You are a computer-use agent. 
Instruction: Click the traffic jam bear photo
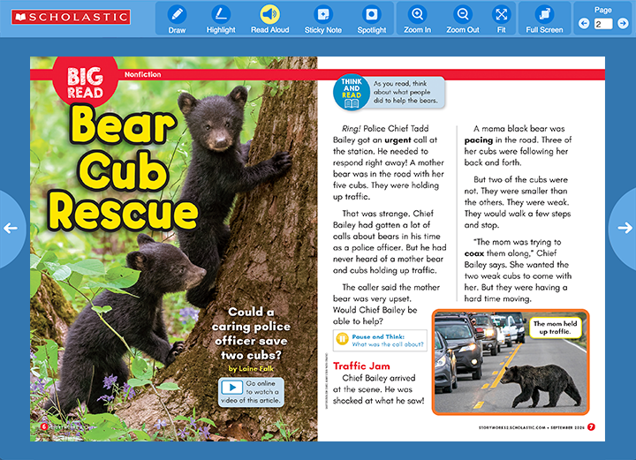click(510, 362)
